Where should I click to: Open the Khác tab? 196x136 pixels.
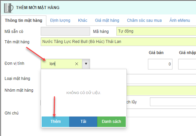[83, 20]
